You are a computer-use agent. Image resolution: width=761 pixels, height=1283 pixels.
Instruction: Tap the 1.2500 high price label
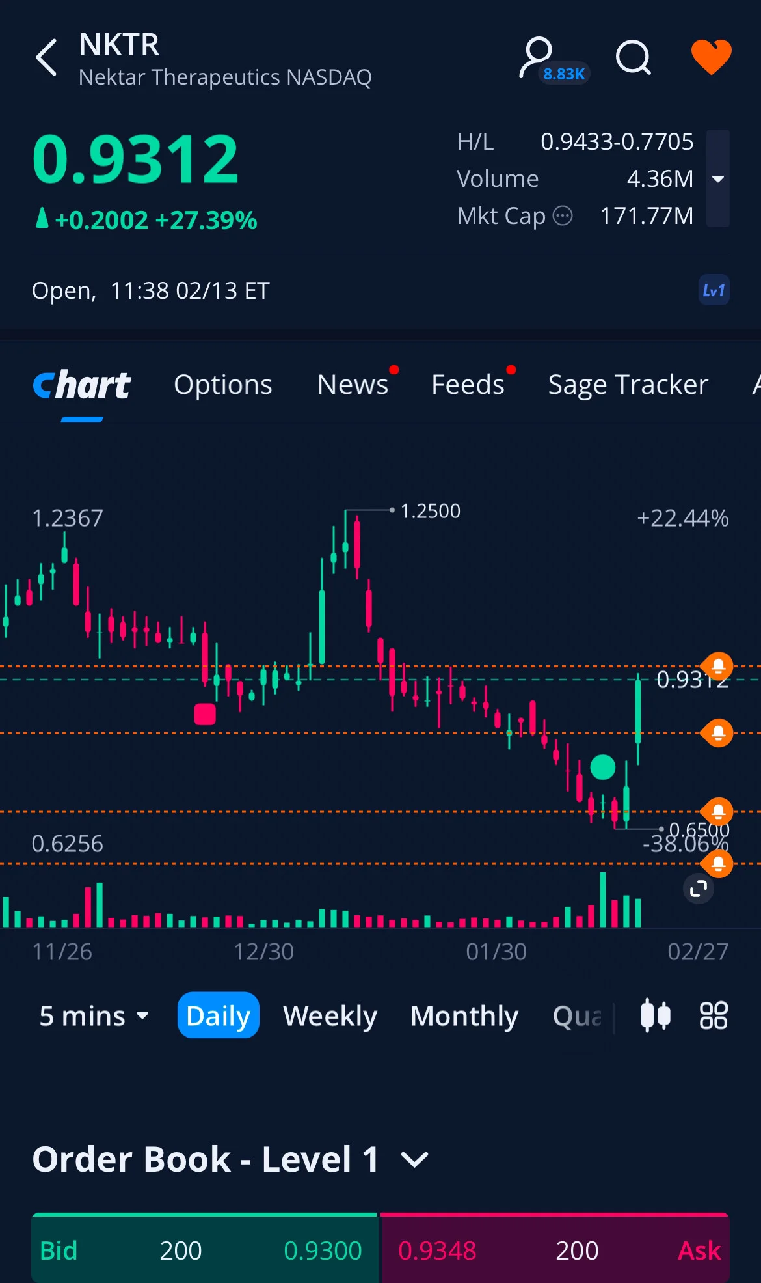(x=431, y=511)
